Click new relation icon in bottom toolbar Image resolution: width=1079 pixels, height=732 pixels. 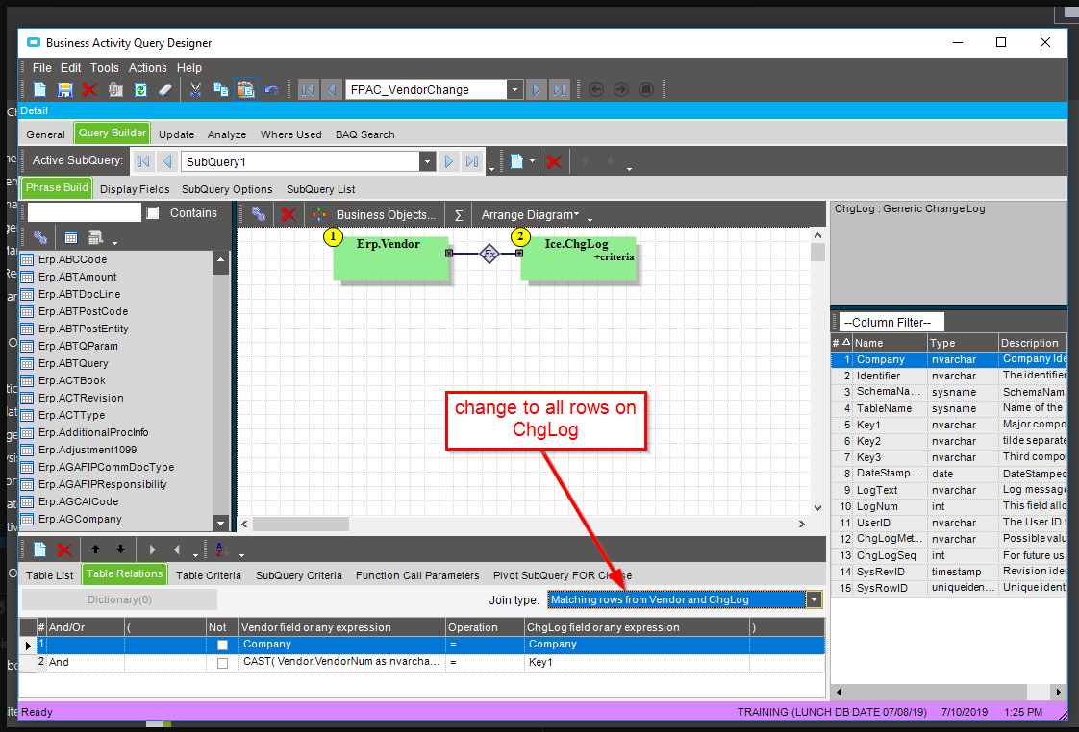click(40, 549)
